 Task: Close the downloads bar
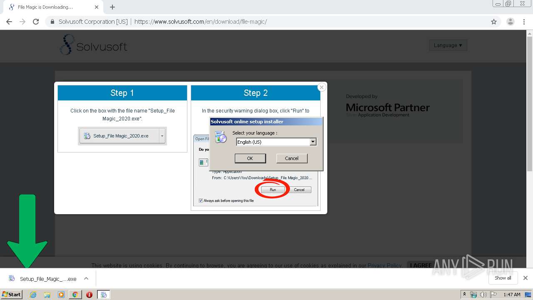click(x=526, y=278)
